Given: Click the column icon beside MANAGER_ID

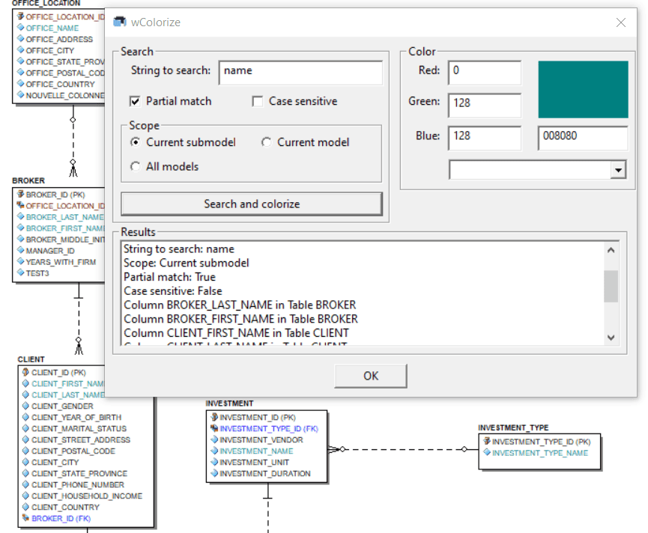Looking at the screenshot, I should pos(21,250).
